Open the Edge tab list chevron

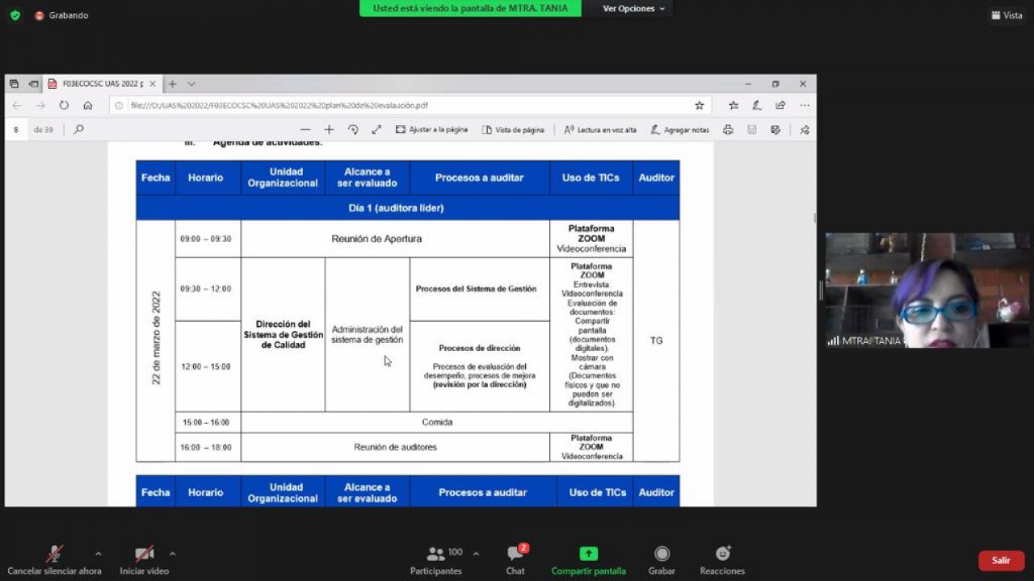191,84
